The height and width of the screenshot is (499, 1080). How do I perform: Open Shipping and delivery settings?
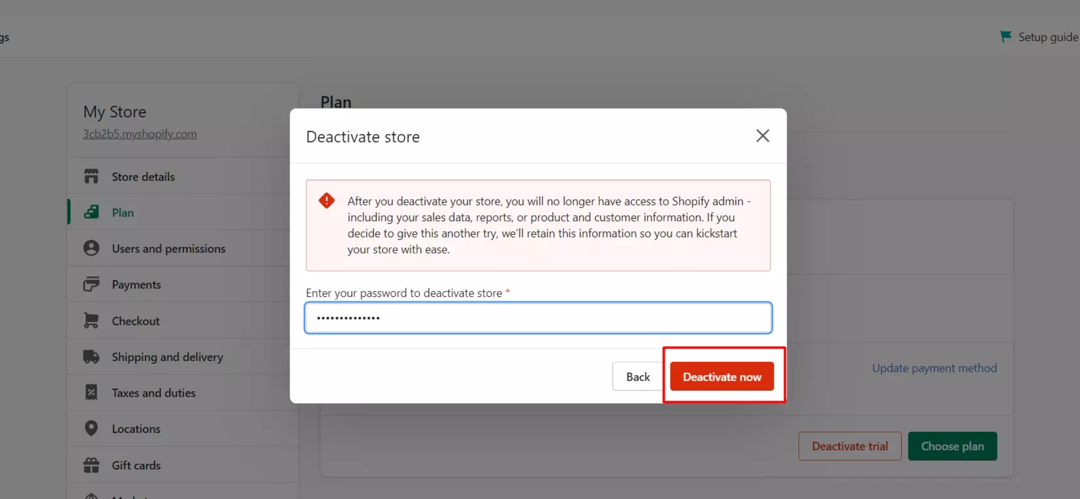click(x=183, y=357)
